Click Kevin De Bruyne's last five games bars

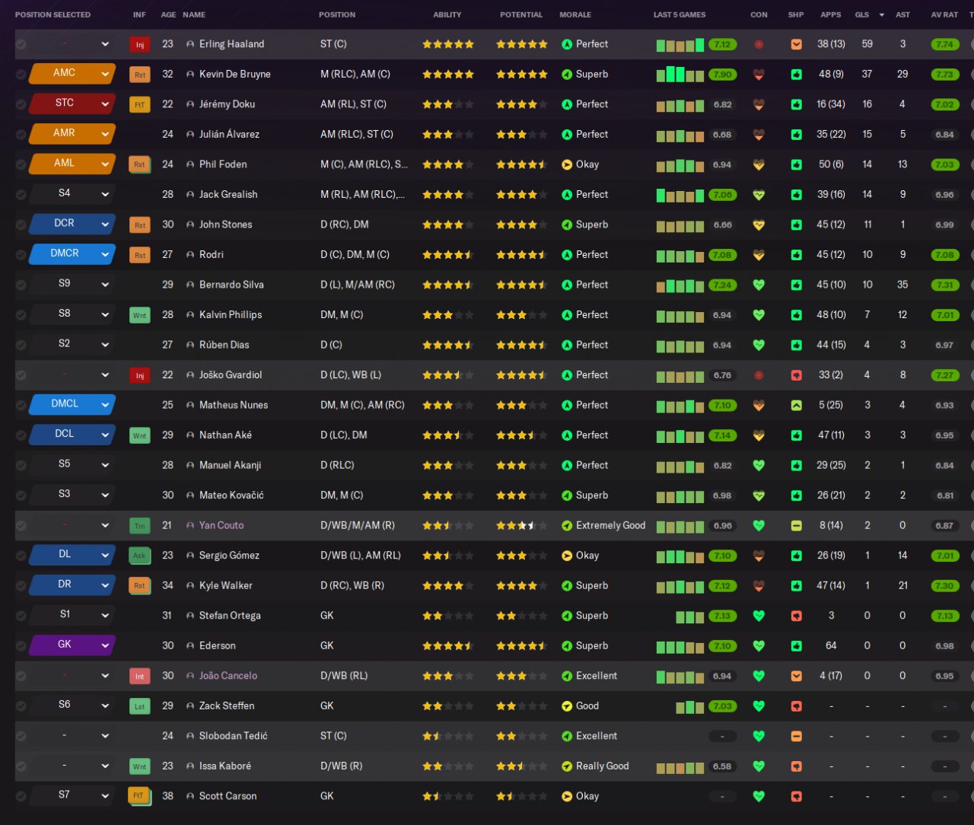pos(680,75)
